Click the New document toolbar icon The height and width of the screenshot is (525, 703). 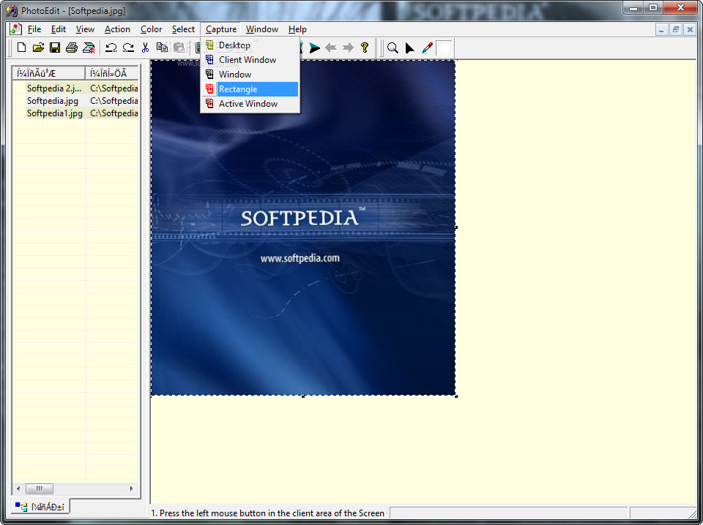click(x=21, y=48)
